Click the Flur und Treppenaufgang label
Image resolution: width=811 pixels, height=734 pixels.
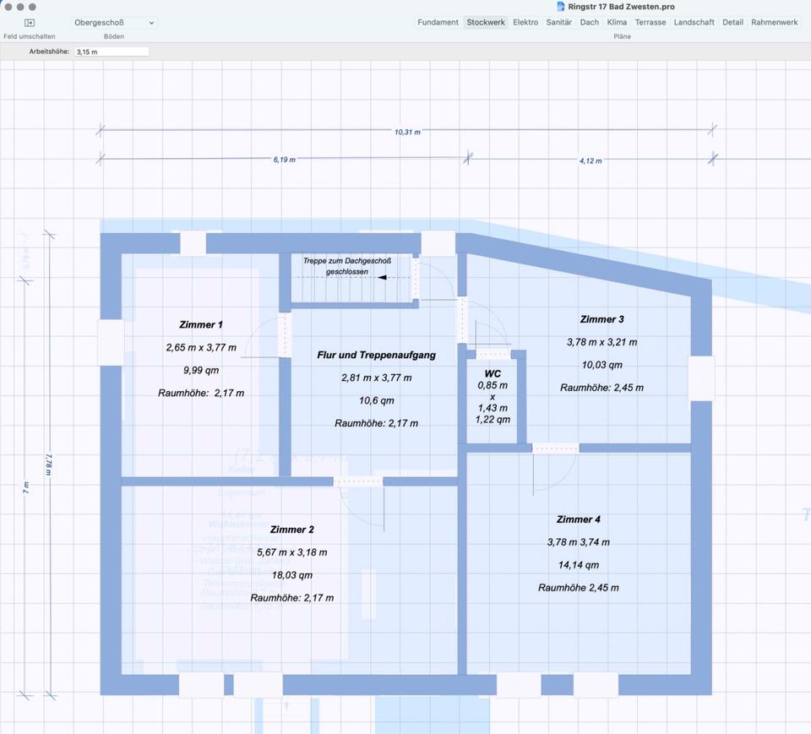tap(376, 356)
